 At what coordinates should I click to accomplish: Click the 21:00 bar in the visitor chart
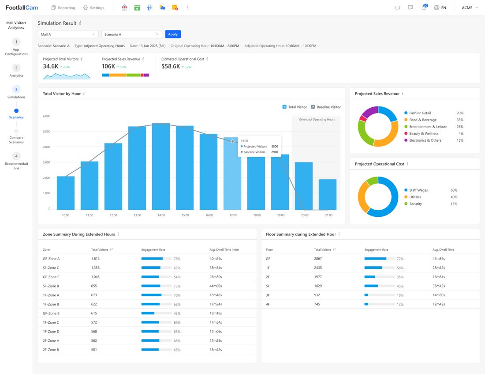click(328, 195)
